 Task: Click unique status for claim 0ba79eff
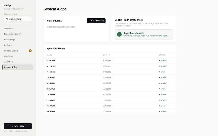[163, 106]
